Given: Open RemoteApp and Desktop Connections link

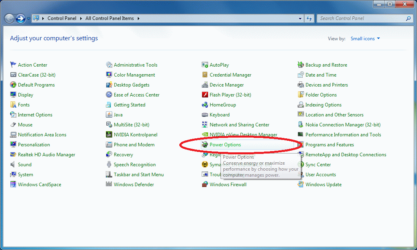Looking at the screenshot, I should (x=346, y=155).
